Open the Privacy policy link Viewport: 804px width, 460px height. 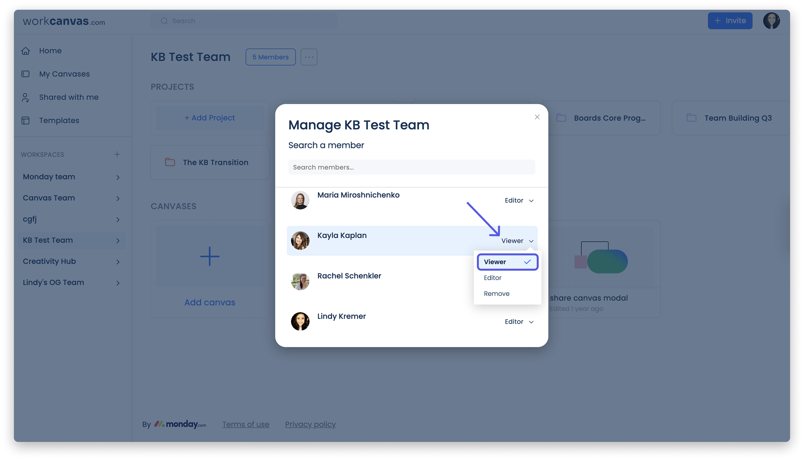click(310, 424)
